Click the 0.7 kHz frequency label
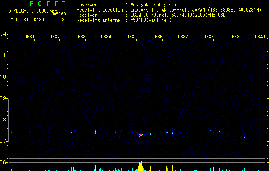This screenshot has width=269, height=171. [x=3, y=141]
